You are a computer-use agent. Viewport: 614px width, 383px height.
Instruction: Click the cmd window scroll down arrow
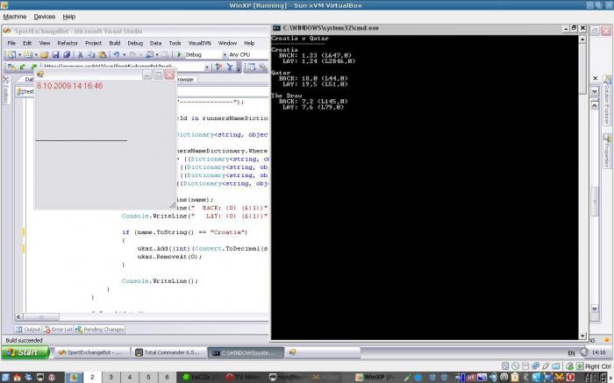pos(582,336)
